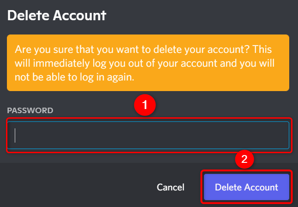Focus the password input field
Screen dimensions: 298x207
click(x=149, y=135)
